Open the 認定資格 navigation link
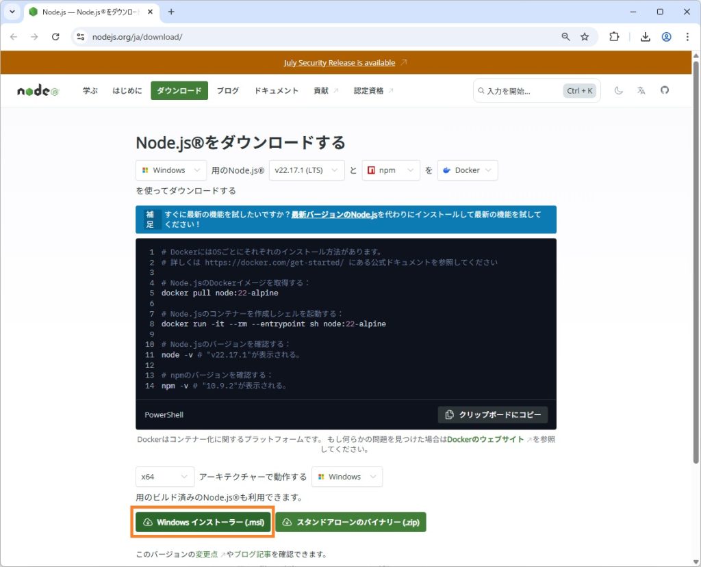The image size is (701, 567). click(x=373, y=91)
